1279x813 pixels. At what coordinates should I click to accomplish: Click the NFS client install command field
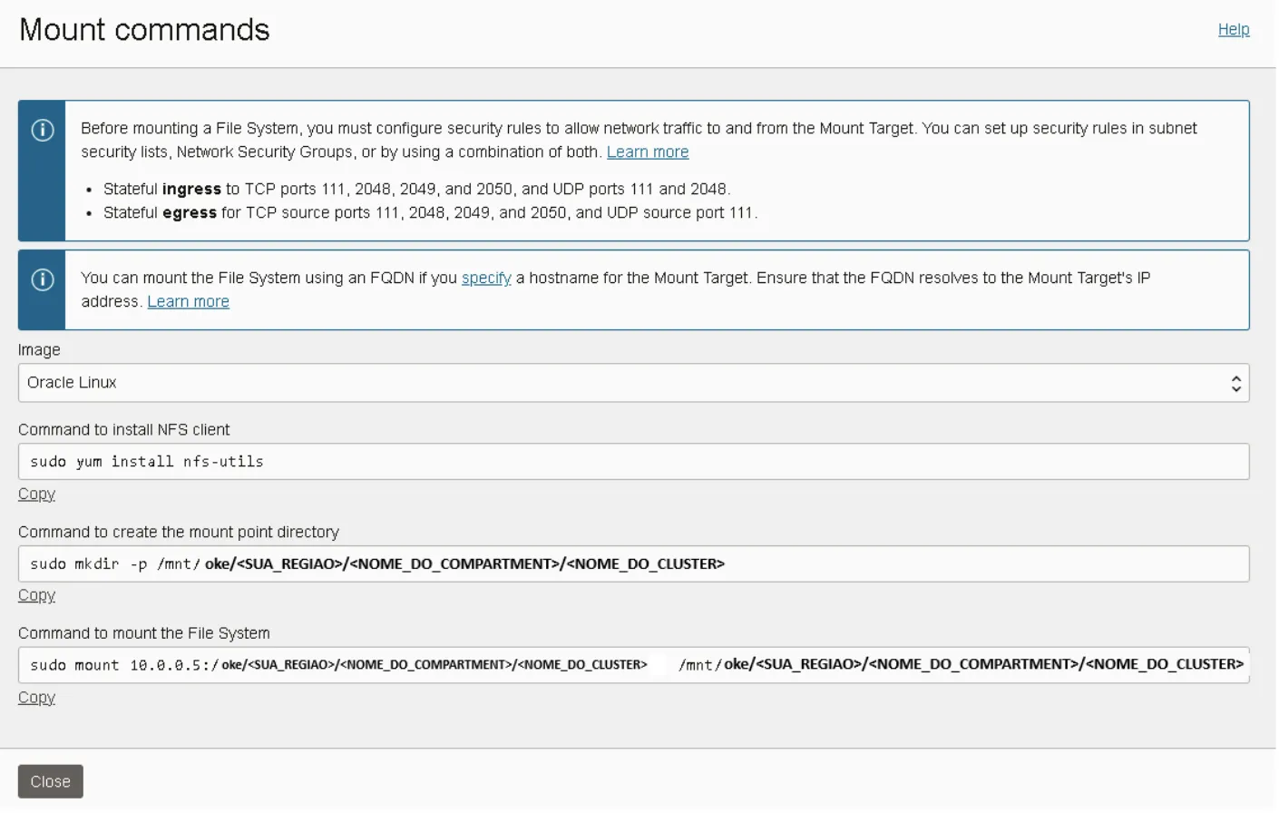pos(633,462)
